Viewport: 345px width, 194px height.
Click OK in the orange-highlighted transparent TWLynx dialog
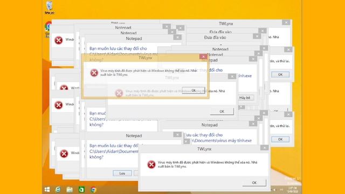pyautogui.click(x=194, y=90)
